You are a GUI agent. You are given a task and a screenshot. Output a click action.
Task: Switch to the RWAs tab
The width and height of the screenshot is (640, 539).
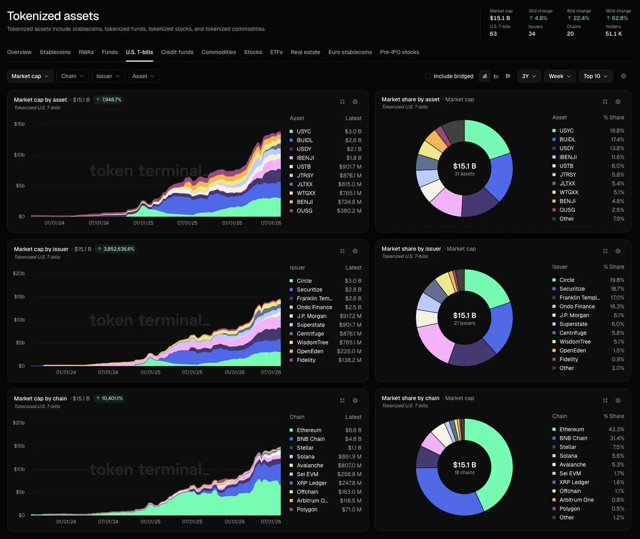tap(86, 52)
